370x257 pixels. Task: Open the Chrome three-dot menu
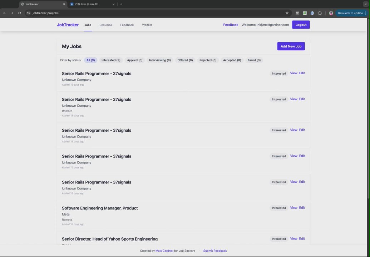365,13
